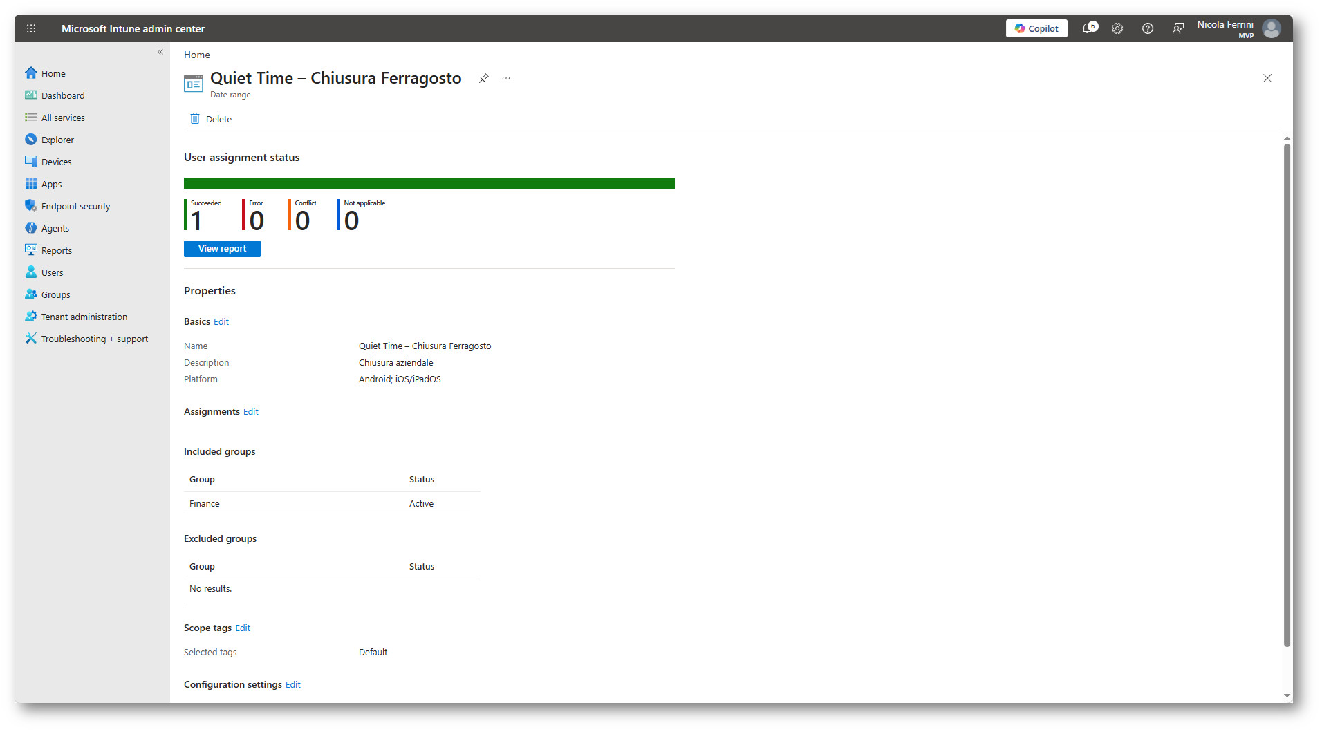
Task: Click the Home icon in sidebar
Action: (31, 73)
